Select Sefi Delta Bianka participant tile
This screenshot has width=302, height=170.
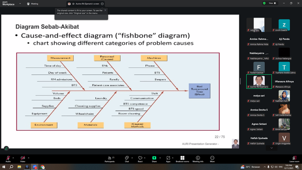coord(284,110)
